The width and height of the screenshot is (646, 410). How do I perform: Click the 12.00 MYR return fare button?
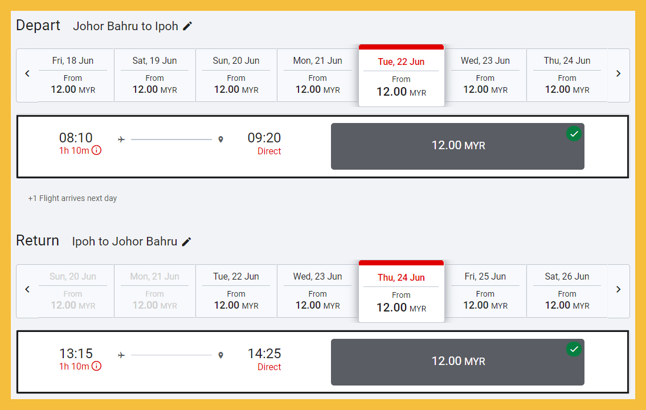tap(457, 362)
